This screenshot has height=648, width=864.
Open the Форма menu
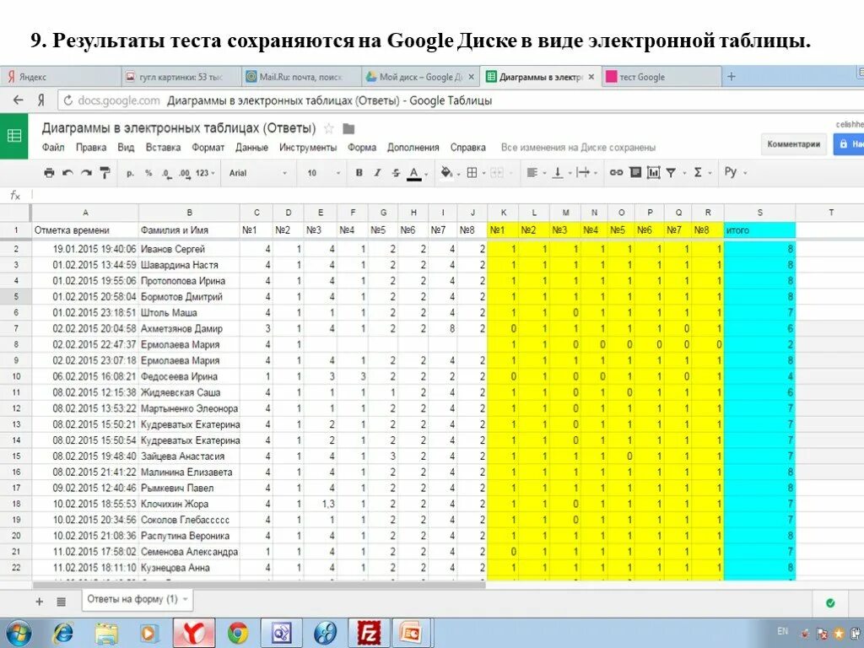[x=361, y=147]
